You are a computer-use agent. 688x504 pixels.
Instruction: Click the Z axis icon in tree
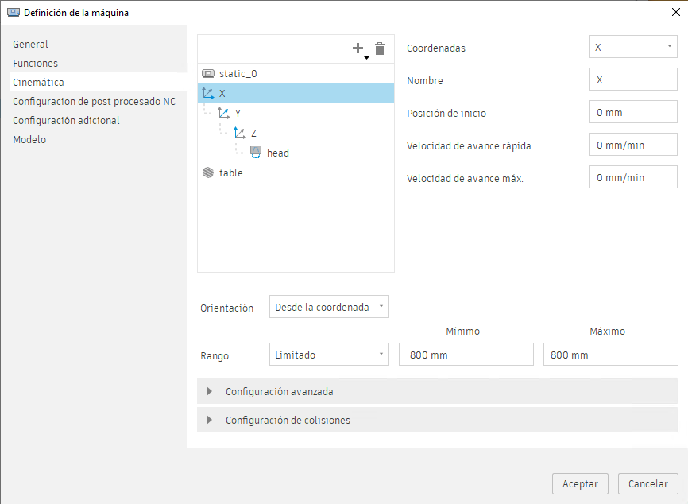tap(240, 133)
